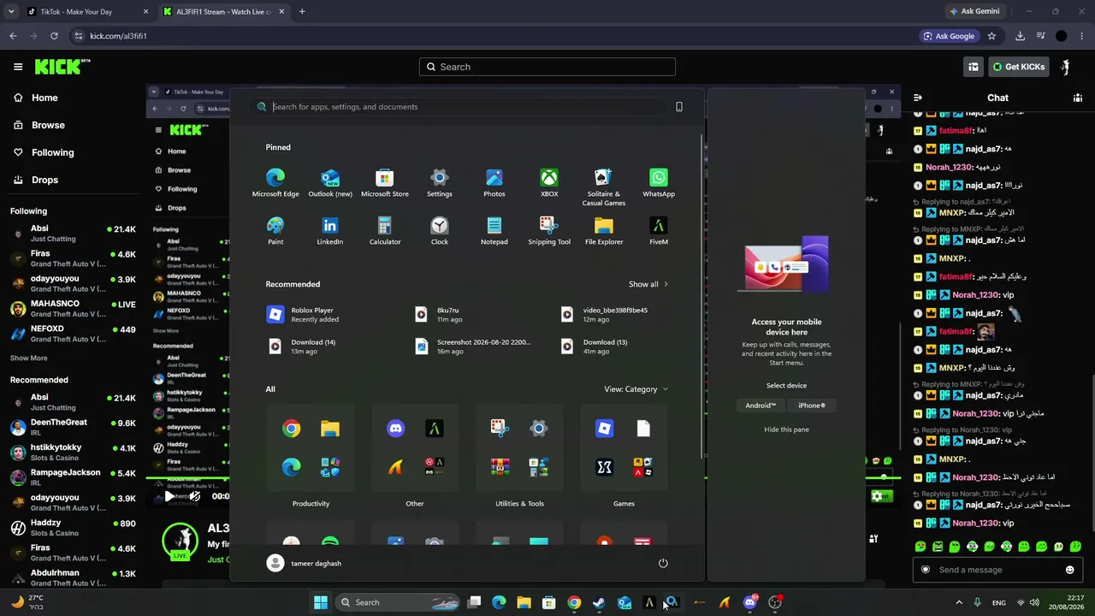The width and height of the screenshot is (1095, 616).
Task: Open the Paint app
Action: coord(275,231)
